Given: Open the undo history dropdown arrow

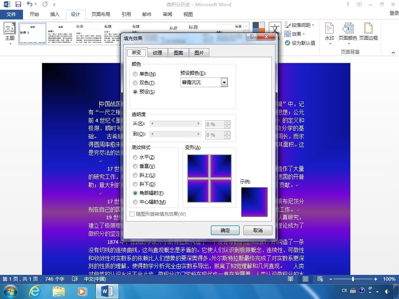Looking at the screenshot, I should pos(35,4).
